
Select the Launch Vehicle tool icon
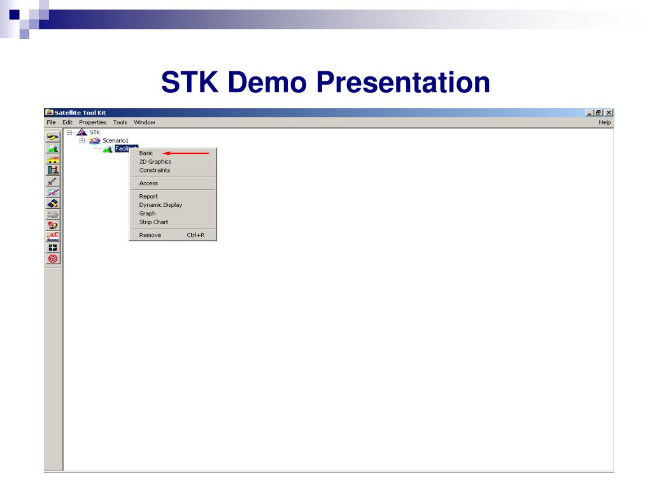(53, 170)
